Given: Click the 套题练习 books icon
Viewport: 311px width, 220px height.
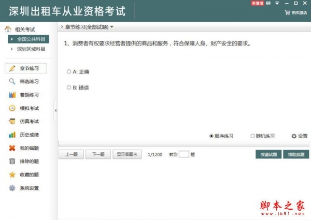Looking at the screenshot, I should (12, 95).
